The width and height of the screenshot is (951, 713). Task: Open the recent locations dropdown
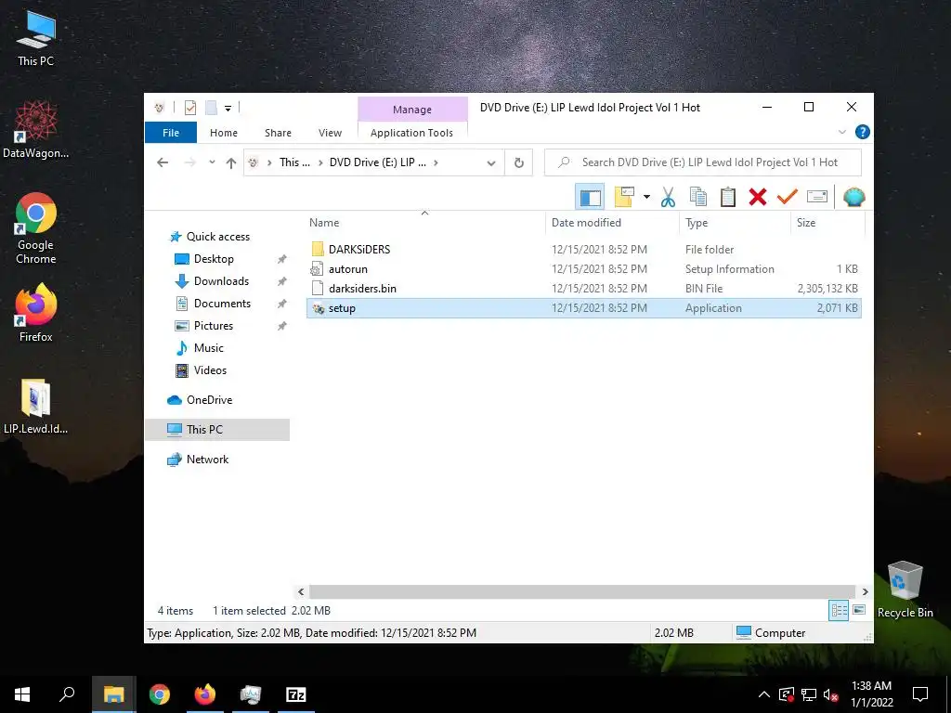tap(212, 162)
